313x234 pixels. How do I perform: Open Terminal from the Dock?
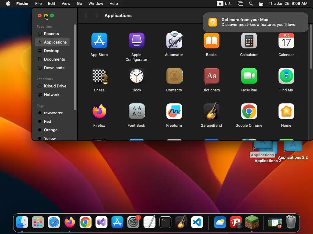tap(165, 222)
